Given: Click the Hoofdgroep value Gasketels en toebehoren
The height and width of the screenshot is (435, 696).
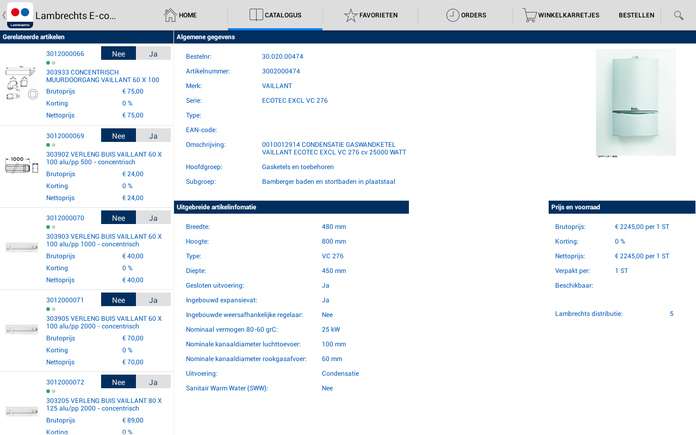Looking at the screenshot, I should (x=298, y=167).
